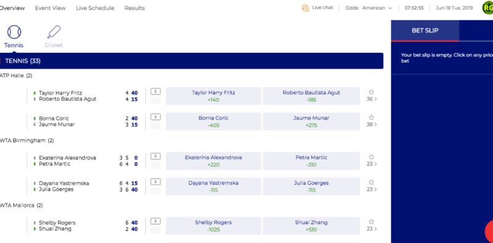Favorite the Fritz vs Bautista Agut match
Viewport: 493px width, 243px height.
pos(372,92)
